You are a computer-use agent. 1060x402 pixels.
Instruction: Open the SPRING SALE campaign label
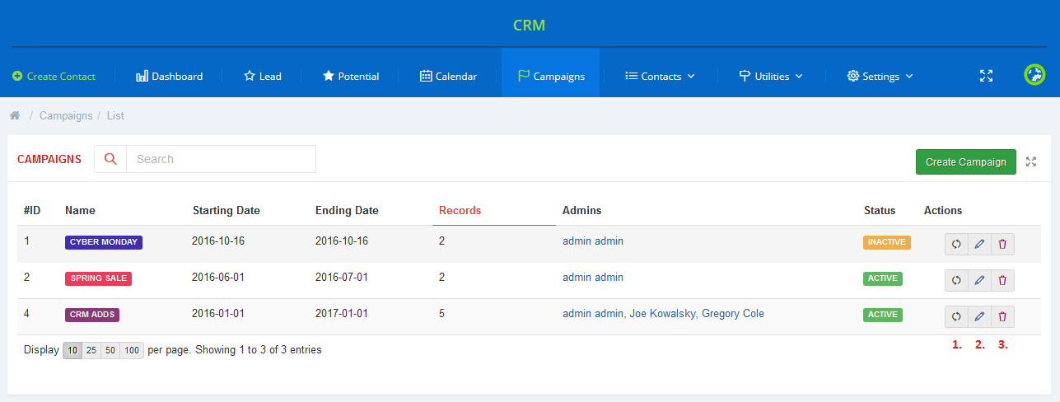pos(98,278)
